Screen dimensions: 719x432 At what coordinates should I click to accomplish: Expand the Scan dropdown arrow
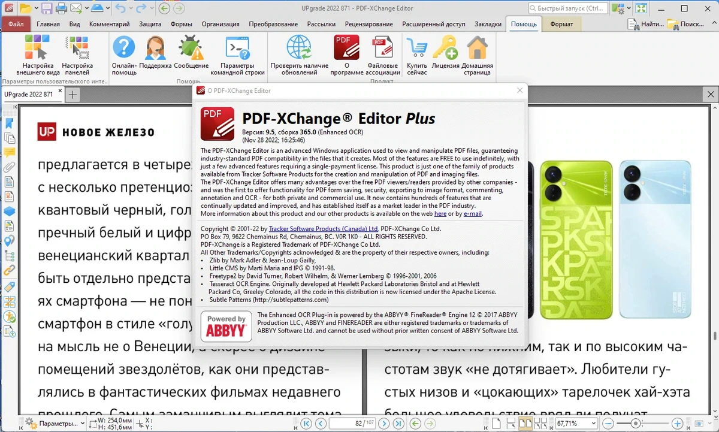107,8
